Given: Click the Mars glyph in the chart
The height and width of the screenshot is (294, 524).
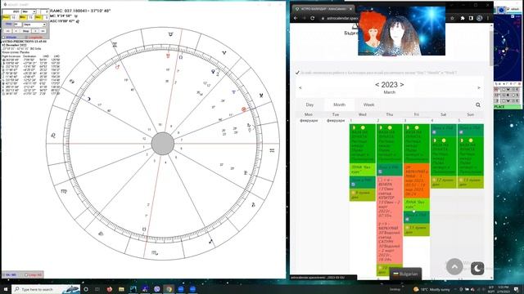Looking at the screenshot, I should click(x=117, y=67).
